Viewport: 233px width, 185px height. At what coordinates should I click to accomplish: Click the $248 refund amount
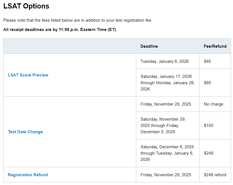click(215, 175)
